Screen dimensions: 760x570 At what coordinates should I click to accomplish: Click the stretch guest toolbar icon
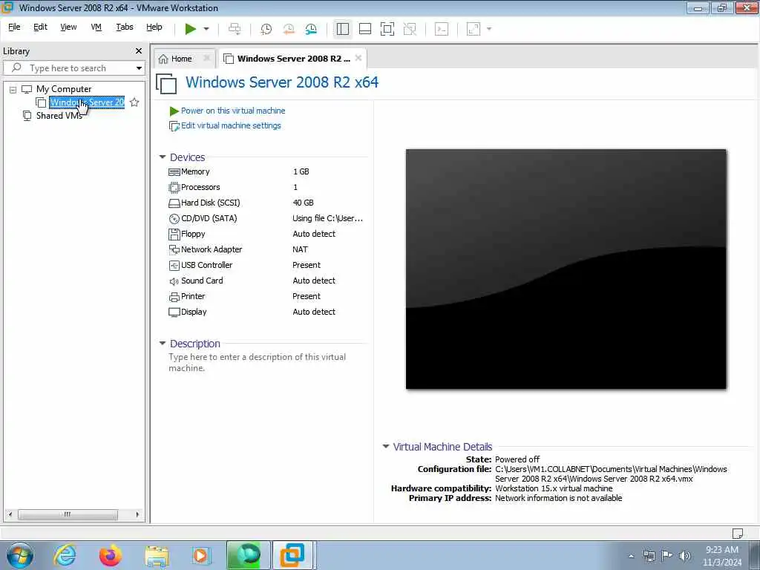point(474,29)
